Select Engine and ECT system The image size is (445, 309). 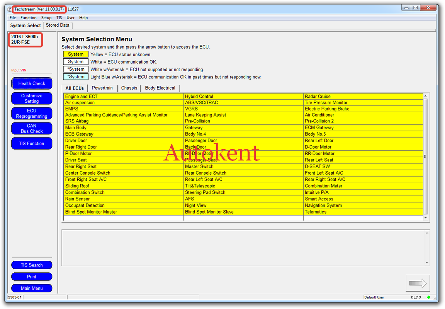(x=124, y=97)
